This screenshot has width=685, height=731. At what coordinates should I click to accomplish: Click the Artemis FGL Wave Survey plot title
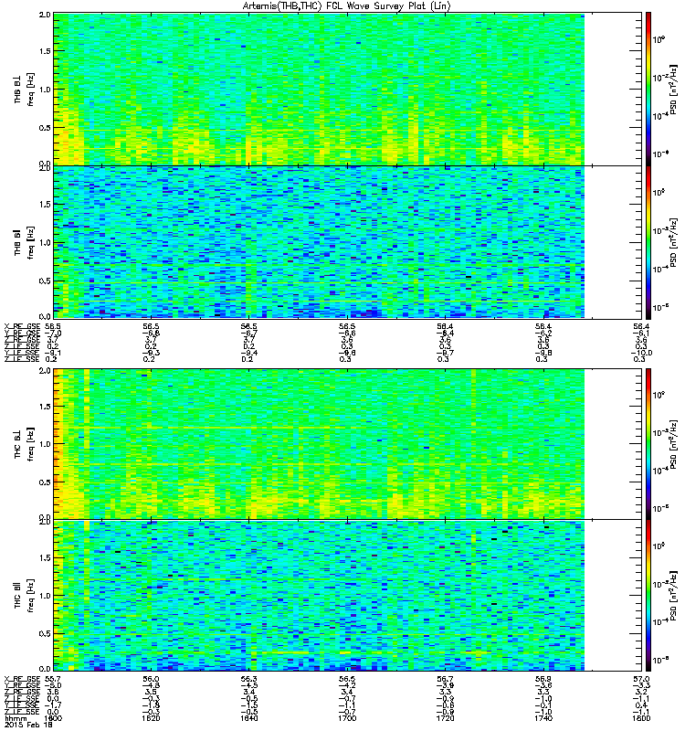click(347, 6)
